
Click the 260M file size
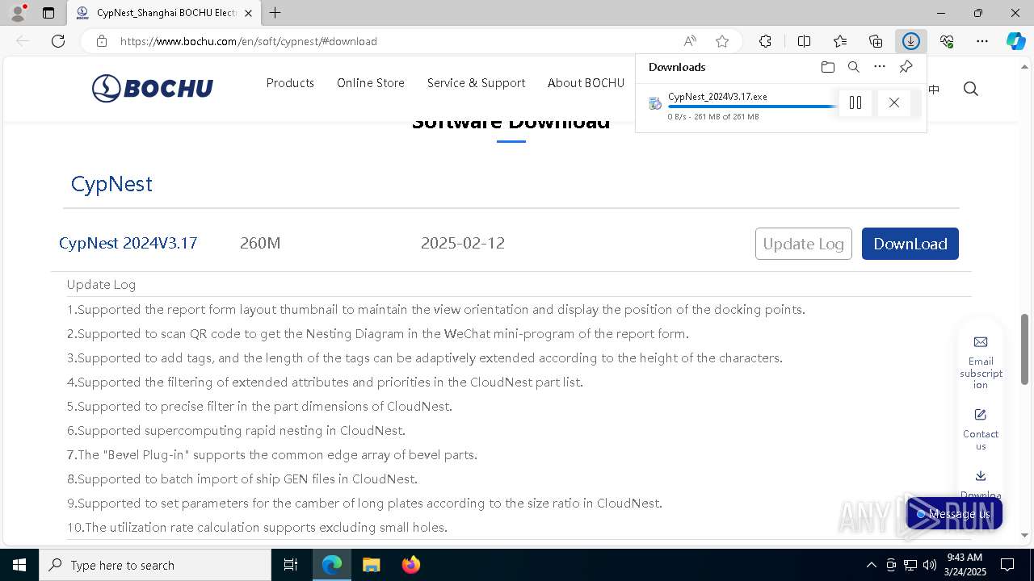(x=260, y=243)
